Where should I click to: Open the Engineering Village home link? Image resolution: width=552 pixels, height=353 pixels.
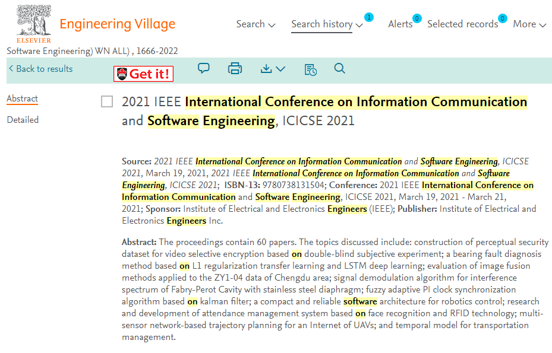coord(117,24)
